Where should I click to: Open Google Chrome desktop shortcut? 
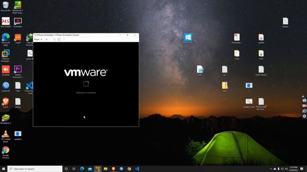click(x=6, y=152)
